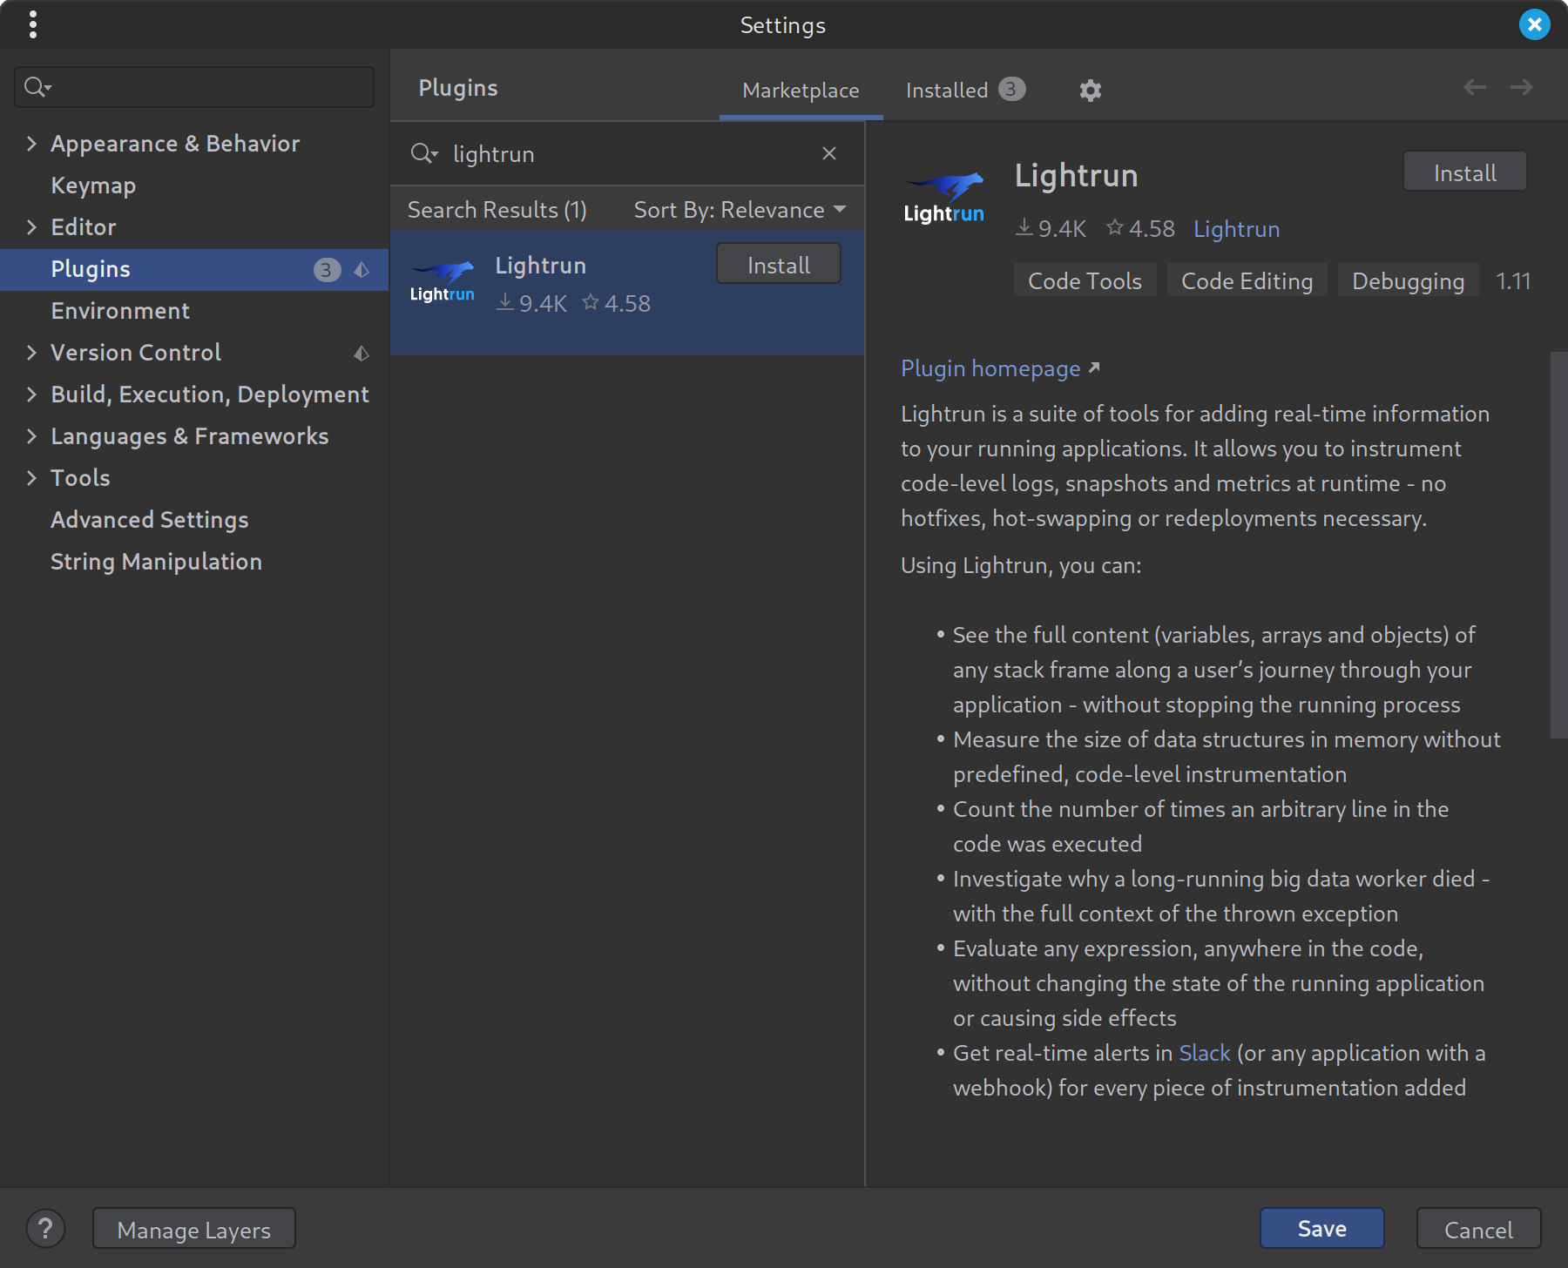The image size is (1568, 1268).
Task: Open the Manage Layers dialog
Action: click(194, 1229)
